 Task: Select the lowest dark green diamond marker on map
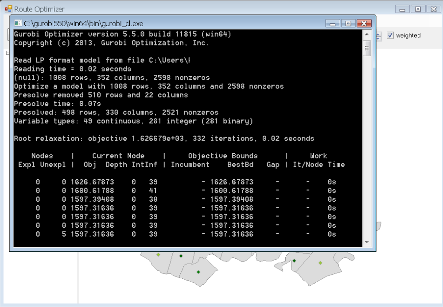click(x=198, y=272)
